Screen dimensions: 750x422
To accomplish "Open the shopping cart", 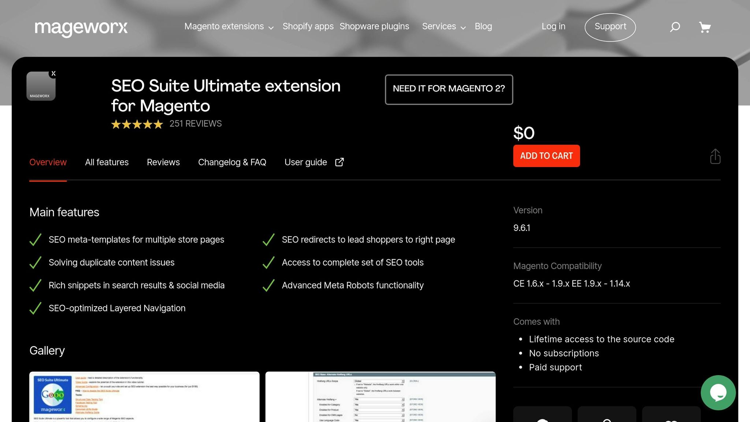I will (705, 26).
